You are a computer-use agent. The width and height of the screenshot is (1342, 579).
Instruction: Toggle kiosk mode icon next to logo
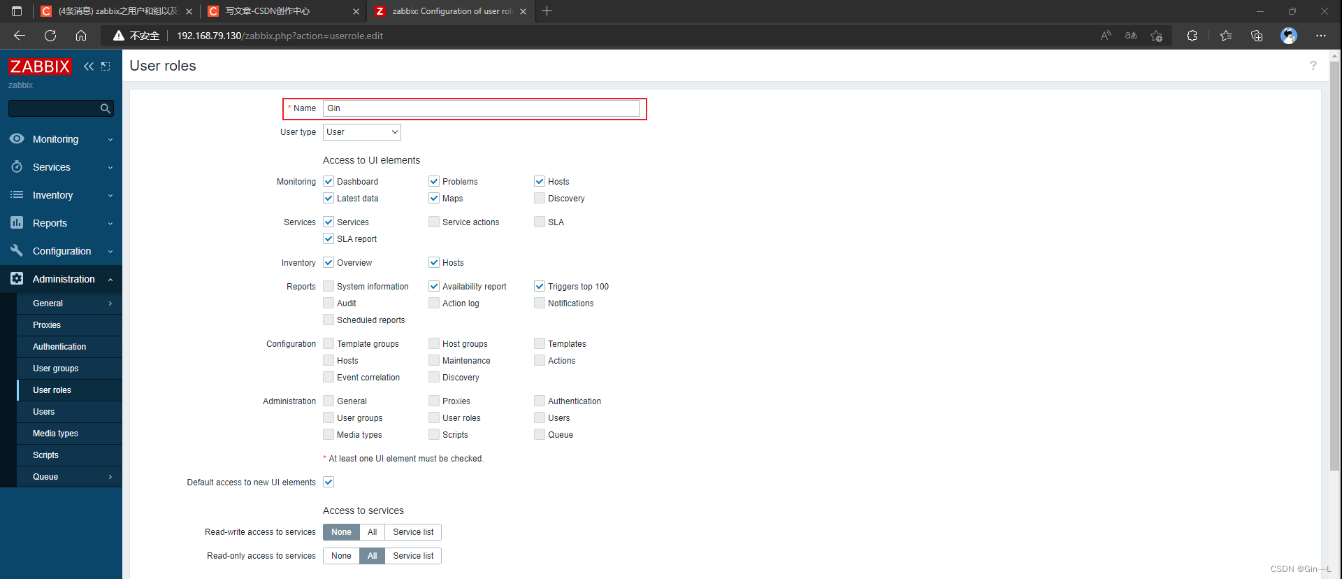pyautogui.click(x=106, y=66)
